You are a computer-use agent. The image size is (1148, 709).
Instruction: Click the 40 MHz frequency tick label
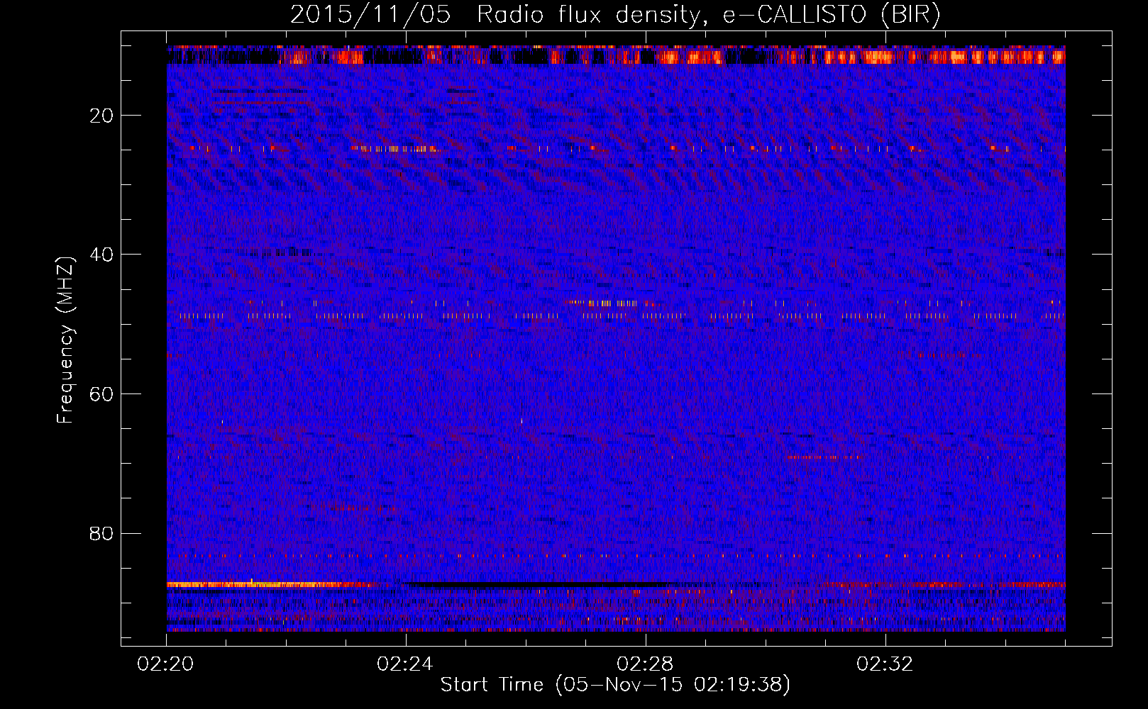point(102,255)
